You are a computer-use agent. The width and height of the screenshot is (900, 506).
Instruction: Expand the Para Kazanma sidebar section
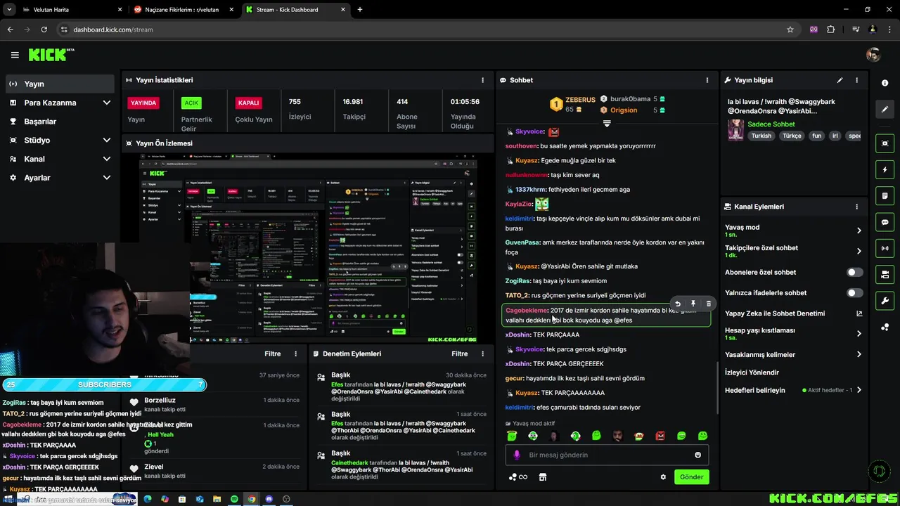(x=107, y=103)
